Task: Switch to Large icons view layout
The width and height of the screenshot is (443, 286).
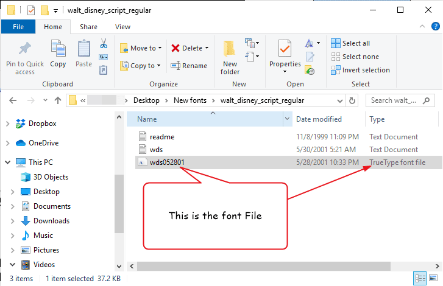Action: coord(433,278)
